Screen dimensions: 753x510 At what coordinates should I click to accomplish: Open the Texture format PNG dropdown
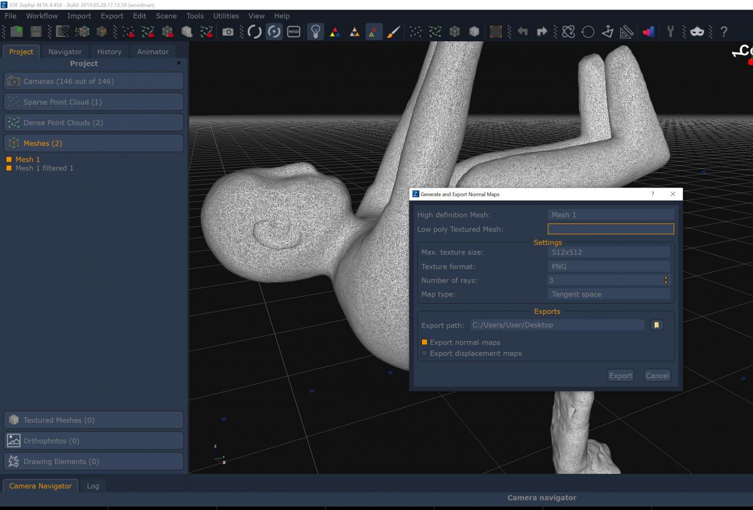[609, 266]
